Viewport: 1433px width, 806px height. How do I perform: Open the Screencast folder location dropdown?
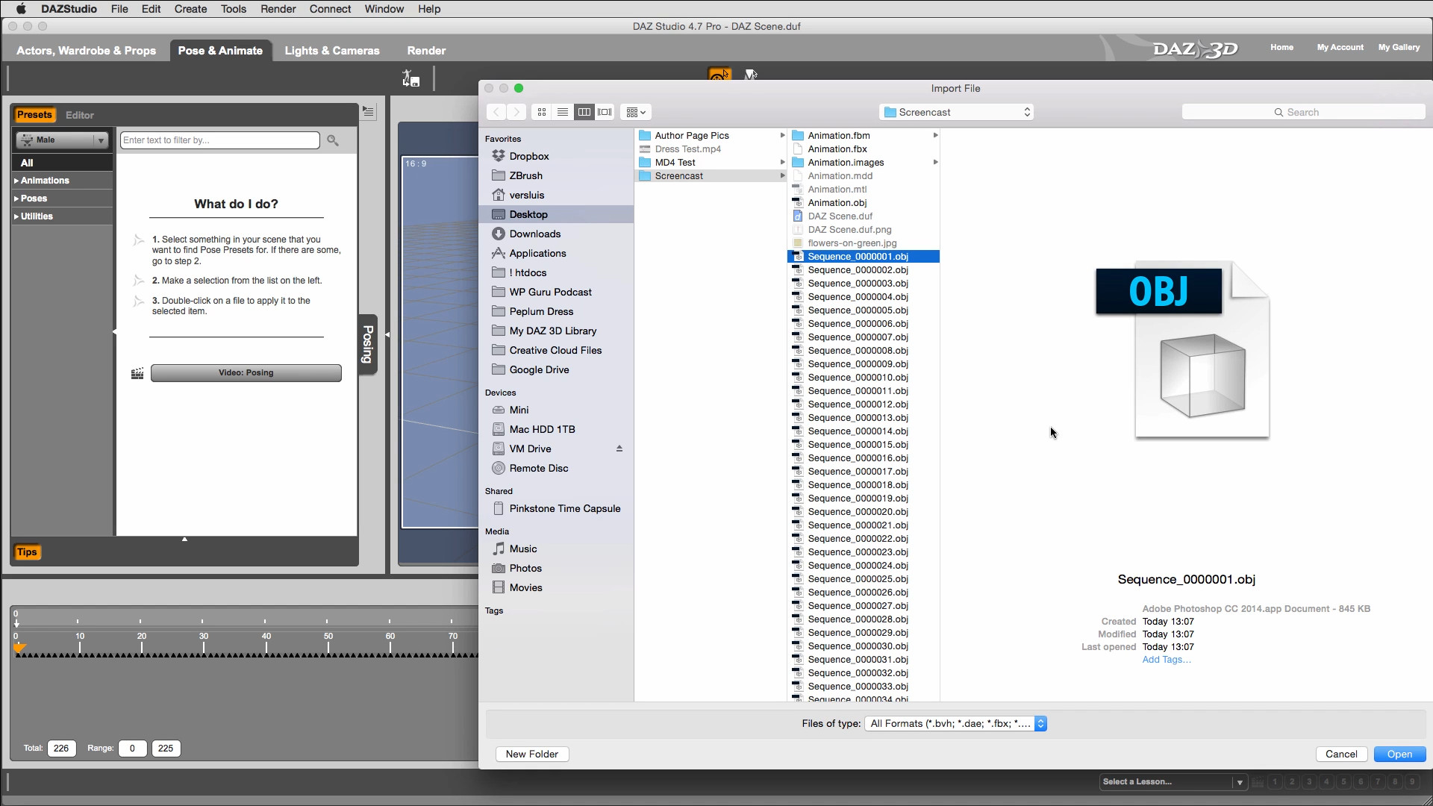(x=956, y=112)
